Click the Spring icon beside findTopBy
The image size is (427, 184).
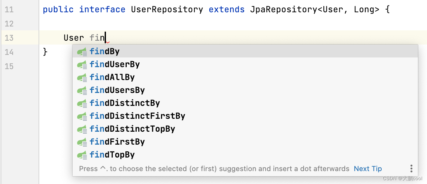point(82,155)
